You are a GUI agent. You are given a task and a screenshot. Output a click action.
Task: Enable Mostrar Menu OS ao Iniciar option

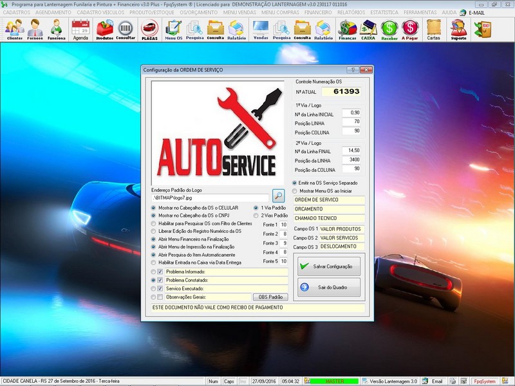pos(295,191)
